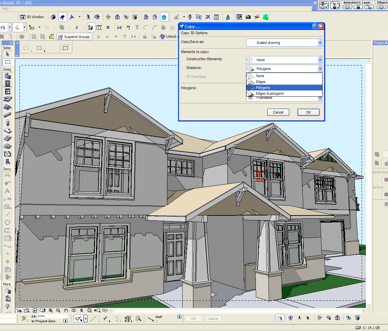The image size is (388, 331).
Task: Choose Polygons in Shadows list
Action: tap(284, 88)
